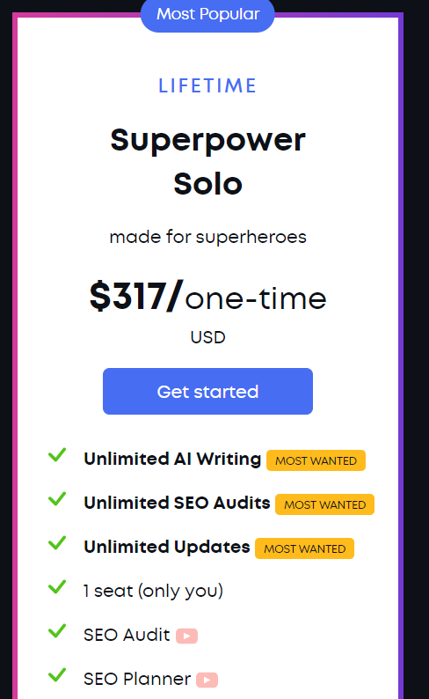
Task: Click the SEO Audit video play icon
Action: click(186, 636)
